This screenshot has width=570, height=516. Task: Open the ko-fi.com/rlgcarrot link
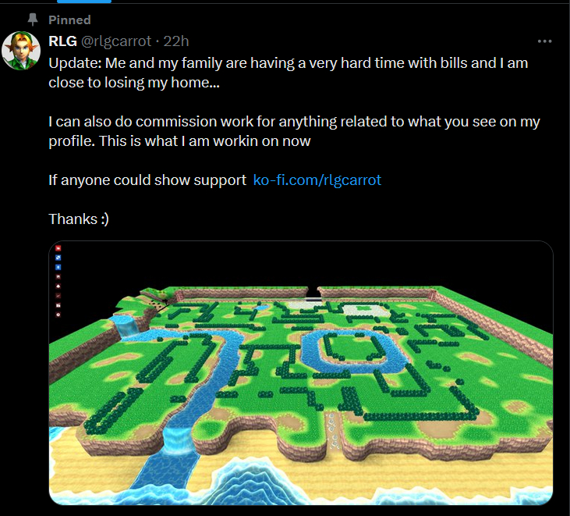pyautogui.click(x=317, y=180)
